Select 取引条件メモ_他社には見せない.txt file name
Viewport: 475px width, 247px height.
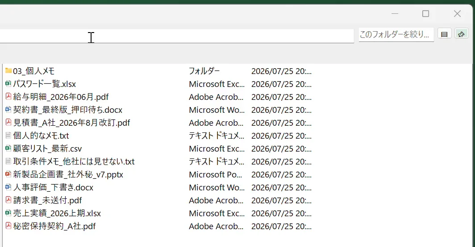(x=74, y=161)
